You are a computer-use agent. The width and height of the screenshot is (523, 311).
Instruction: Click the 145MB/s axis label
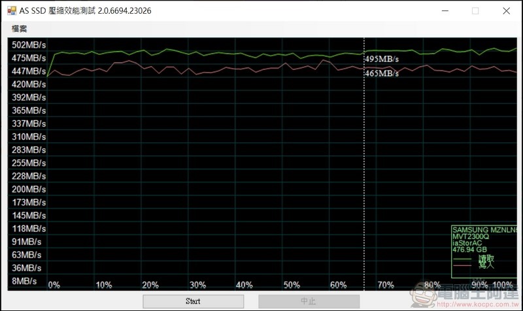click(29, 216)
